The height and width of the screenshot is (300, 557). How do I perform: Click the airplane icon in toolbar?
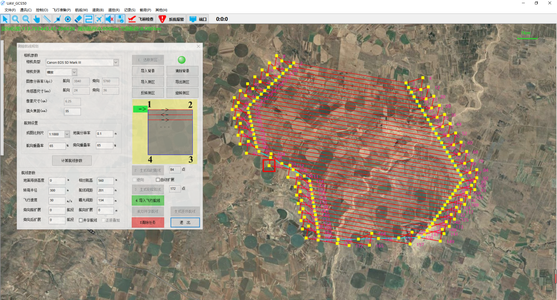99,19
